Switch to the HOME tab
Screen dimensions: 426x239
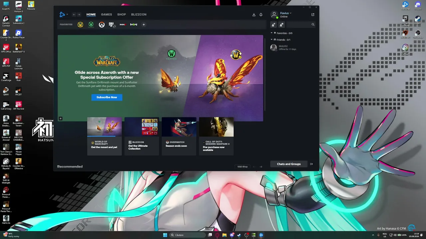(91, 15)
